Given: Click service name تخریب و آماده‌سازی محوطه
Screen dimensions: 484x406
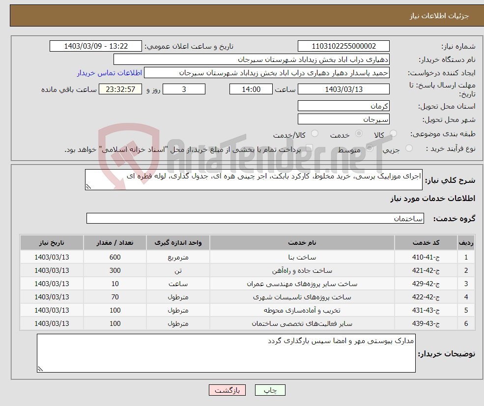Looking at the screenshot, I should pyautogui.click(x=302, y=310).
